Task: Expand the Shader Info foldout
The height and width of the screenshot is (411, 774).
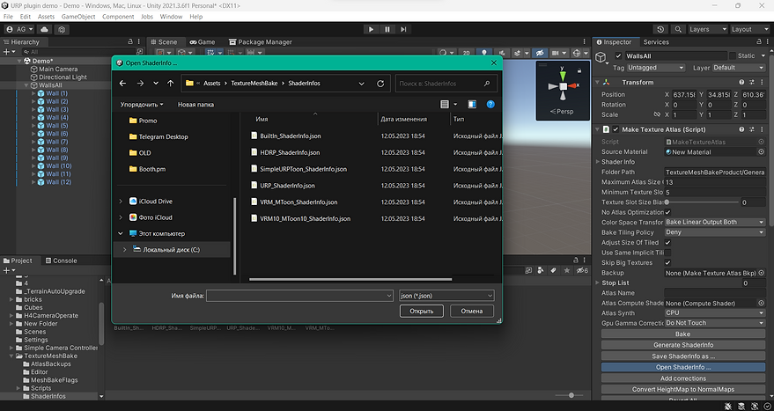Action: pyautogui.click(x=598, y=162)
